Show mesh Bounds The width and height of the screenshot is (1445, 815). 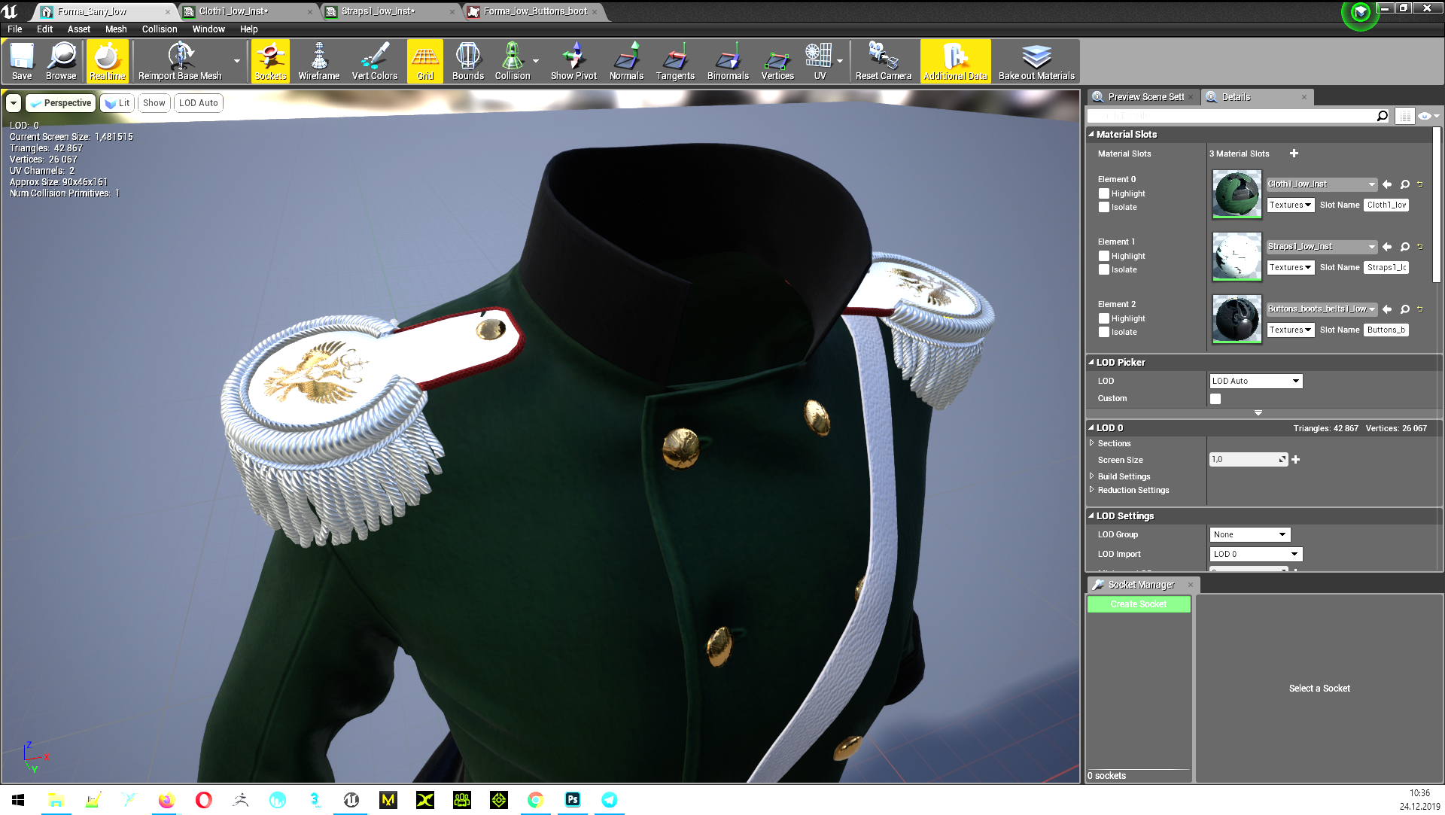pos(468,61)
